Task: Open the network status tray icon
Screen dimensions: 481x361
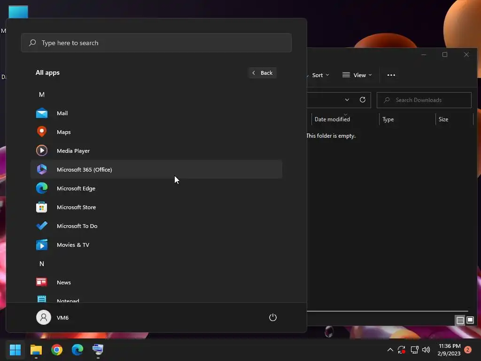Action: tap(414, 350)
